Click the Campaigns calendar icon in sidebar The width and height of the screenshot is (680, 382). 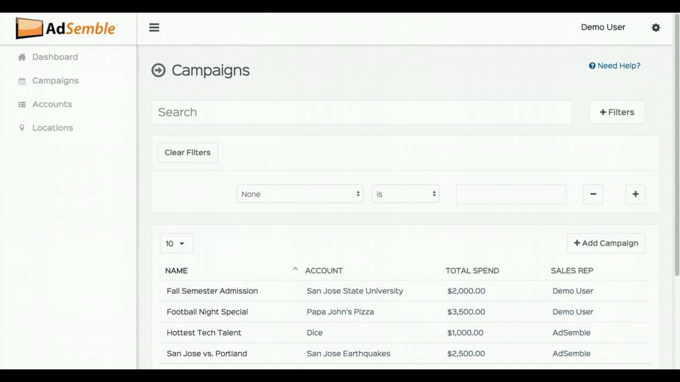[22, 81]
